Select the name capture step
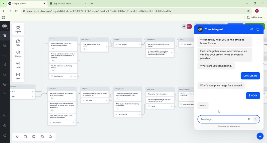This screenshot has height=143, width=267. point(160,106)
